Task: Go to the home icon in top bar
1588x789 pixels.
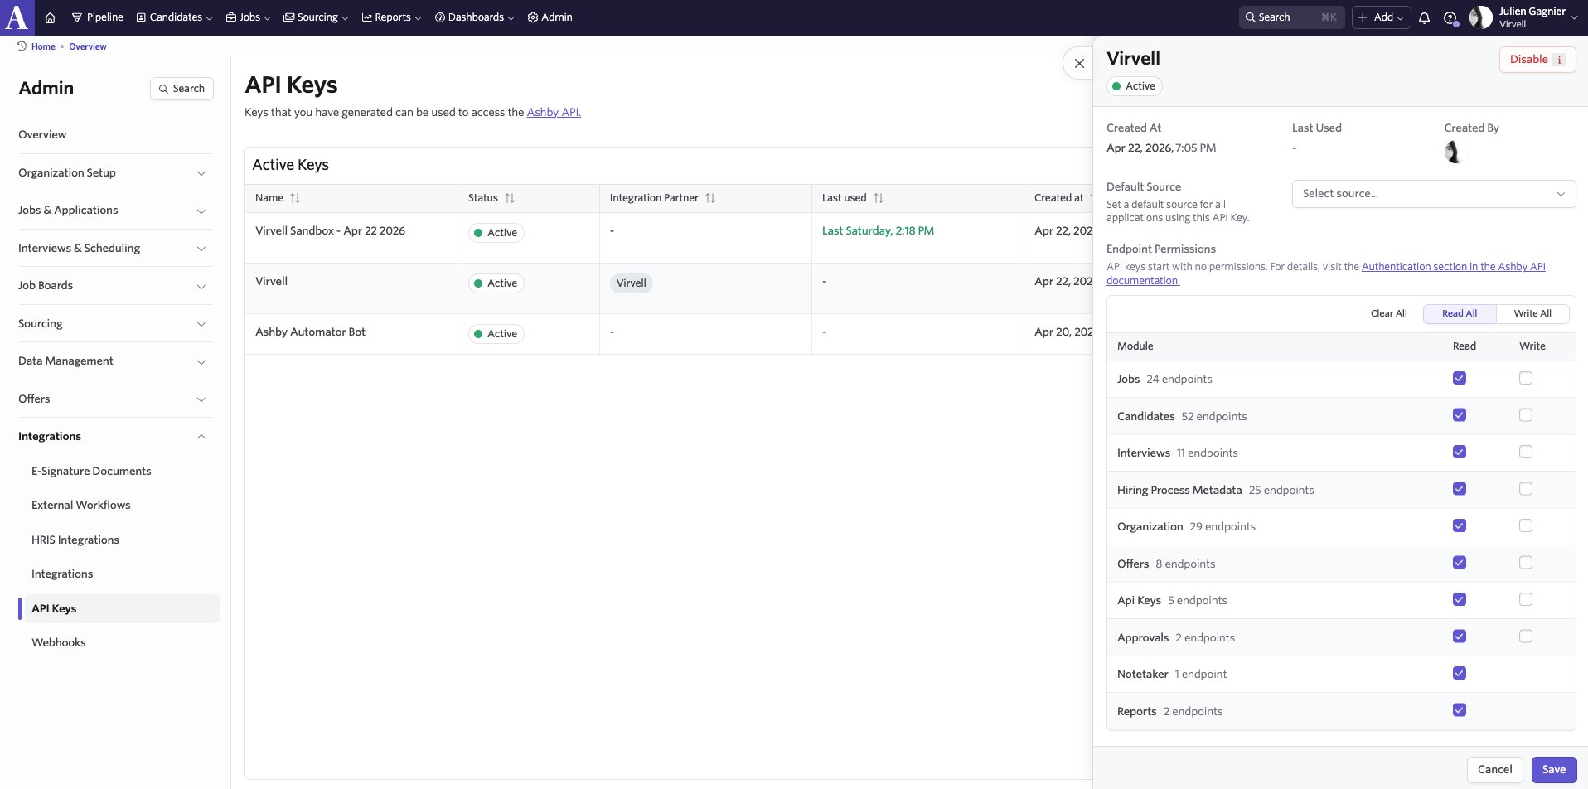Action: 50,17
